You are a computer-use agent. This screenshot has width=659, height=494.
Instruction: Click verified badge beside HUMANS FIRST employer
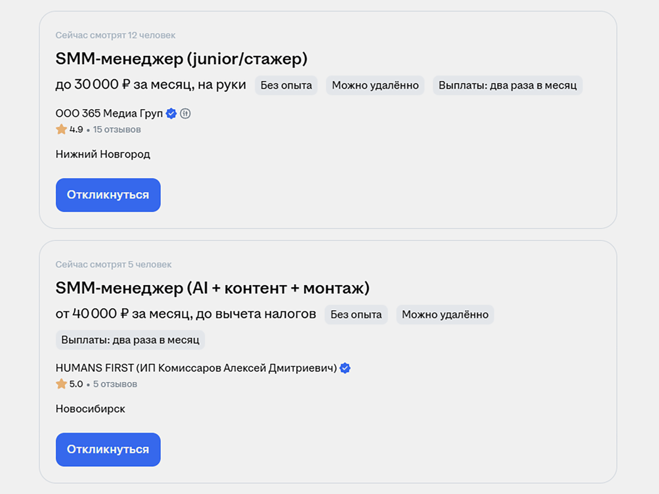tap(345, 368)
